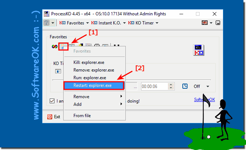246x150 pixels.
Task: Click the colorful rings icon in Favorites
Action: (x=54, y=46)
